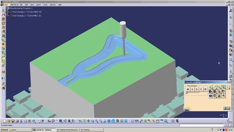Click the New document icon
Image resolution: width=234 pixels, height=132 pixels.
5,121
